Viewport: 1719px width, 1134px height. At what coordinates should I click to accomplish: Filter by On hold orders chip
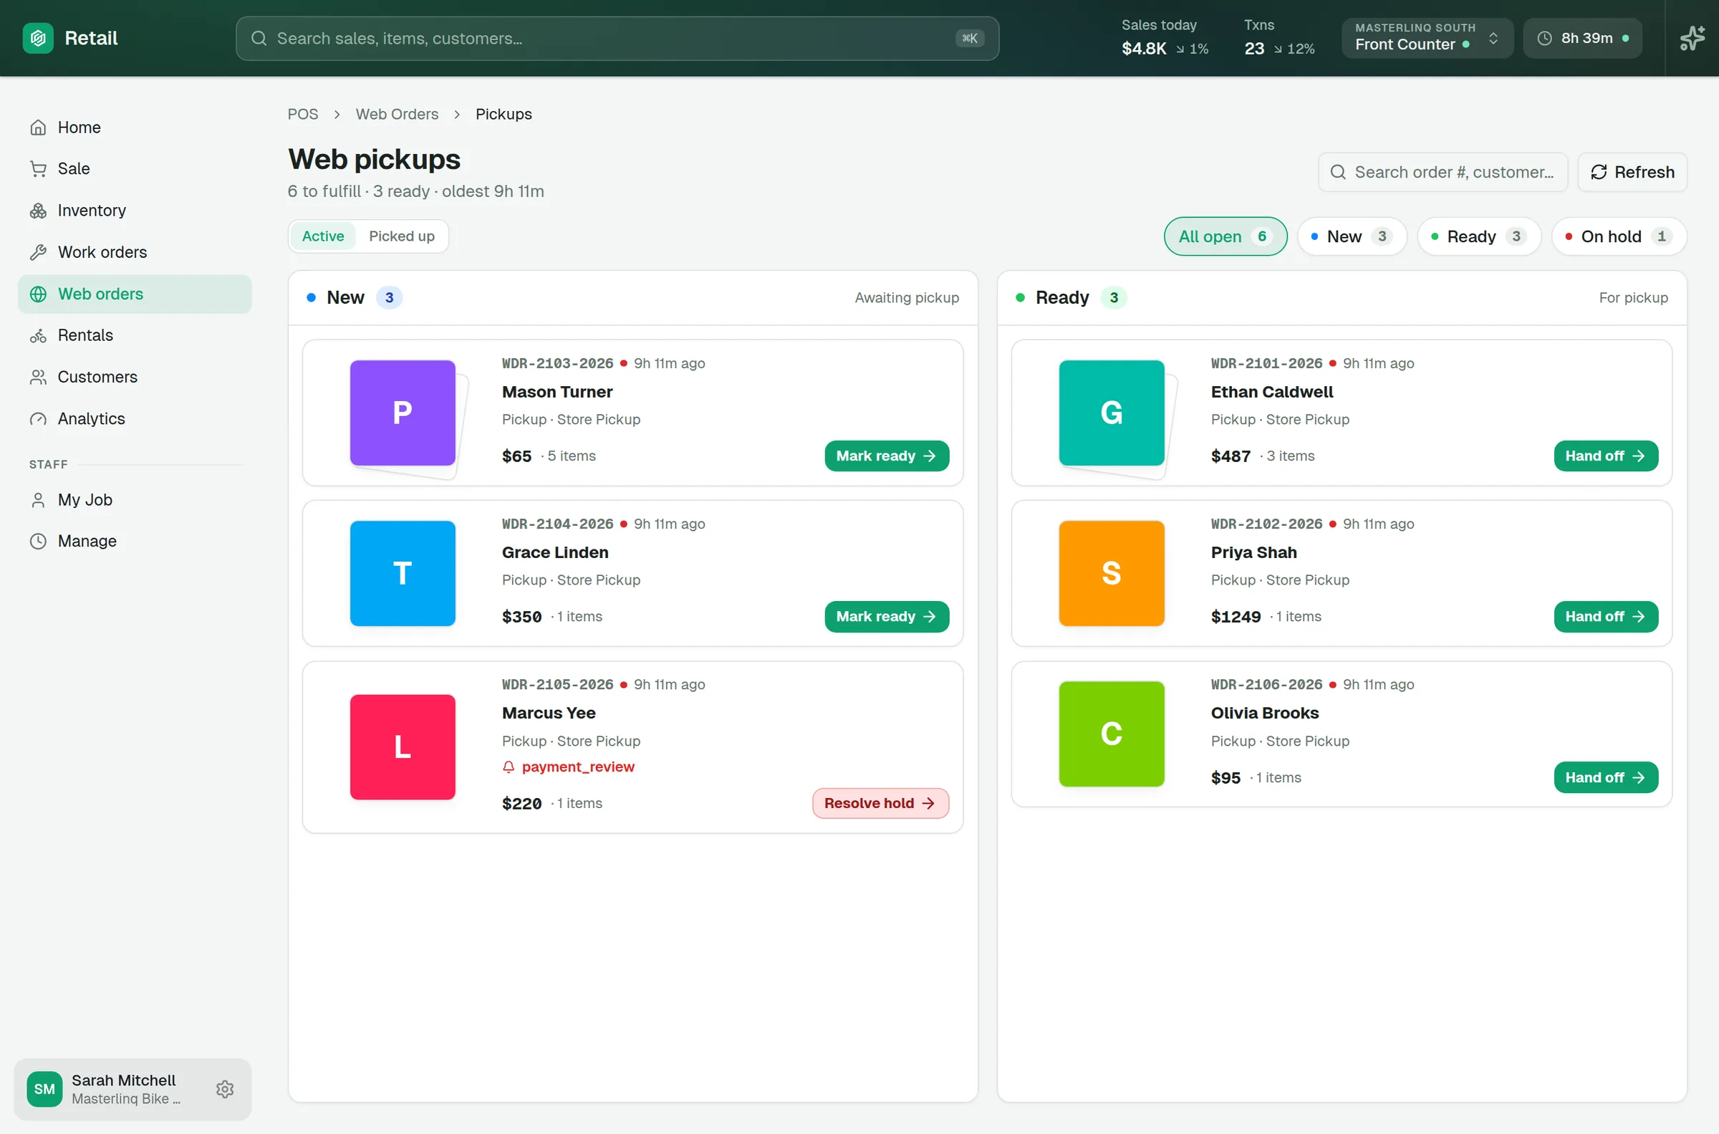pyautogui.click(x=1619, y=236)
